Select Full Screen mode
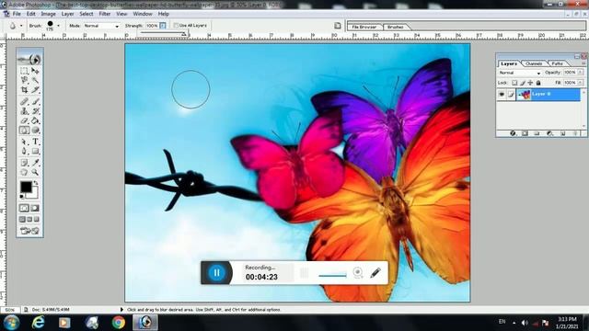The height and width of the screenshot is (331, 589). [x=37, y=219]
